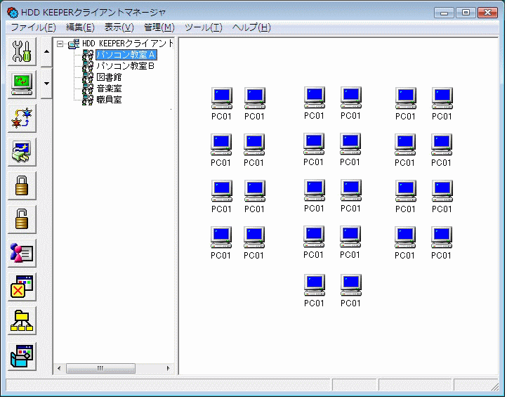
Task: Click the tree panel's horizontal scrollbar right arrow
Action: tap(168, 369)
